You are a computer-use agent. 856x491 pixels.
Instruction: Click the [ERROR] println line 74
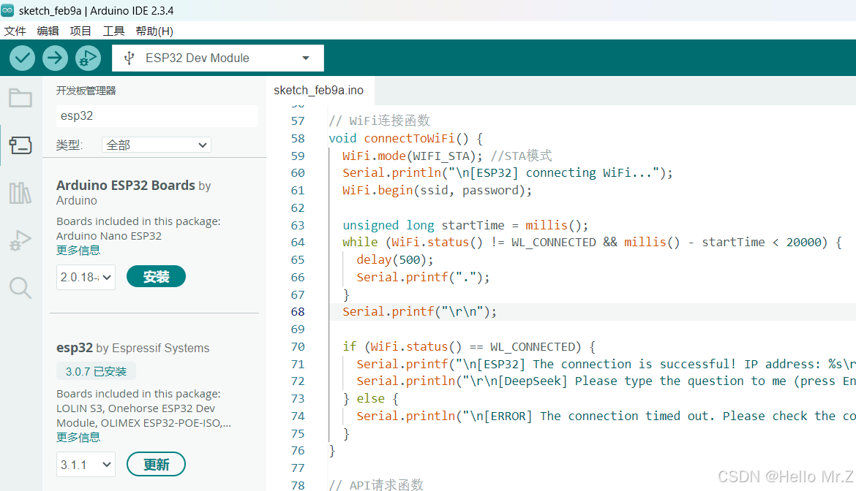tap(606, 416)
